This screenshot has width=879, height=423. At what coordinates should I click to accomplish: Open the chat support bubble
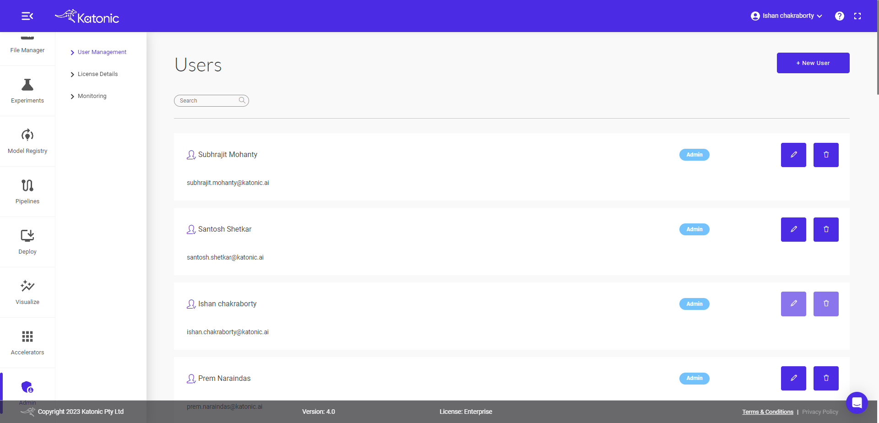(x=857, y=403)
